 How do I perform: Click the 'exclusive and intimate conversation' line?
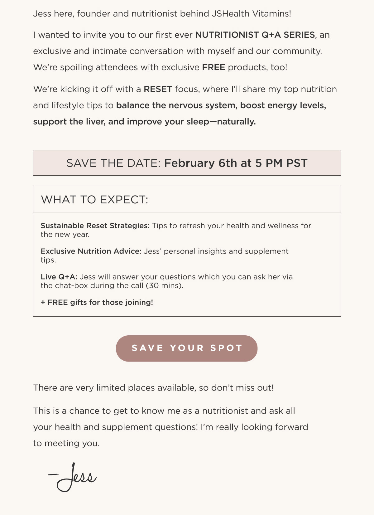pos(178,51)
